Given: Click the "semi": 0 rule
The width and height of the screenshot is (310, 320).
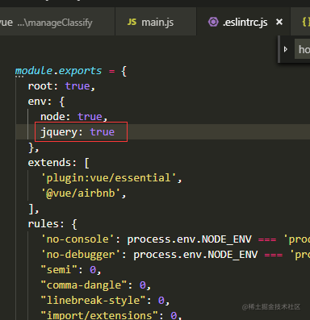Looking at the screenshot, I should [x=71, y=269].
